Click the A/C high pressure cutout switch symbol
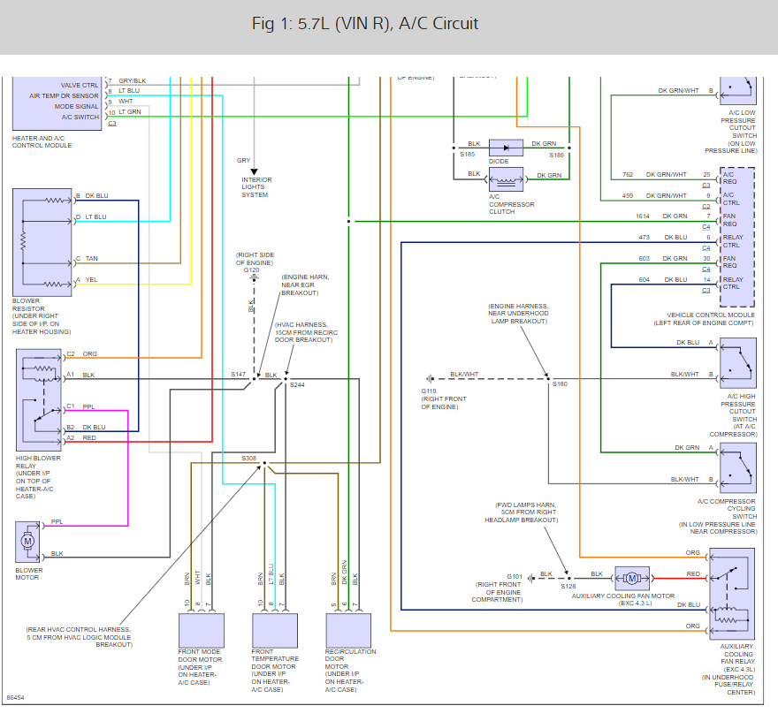This screenshot has width=778, height=721. (738, 363)
